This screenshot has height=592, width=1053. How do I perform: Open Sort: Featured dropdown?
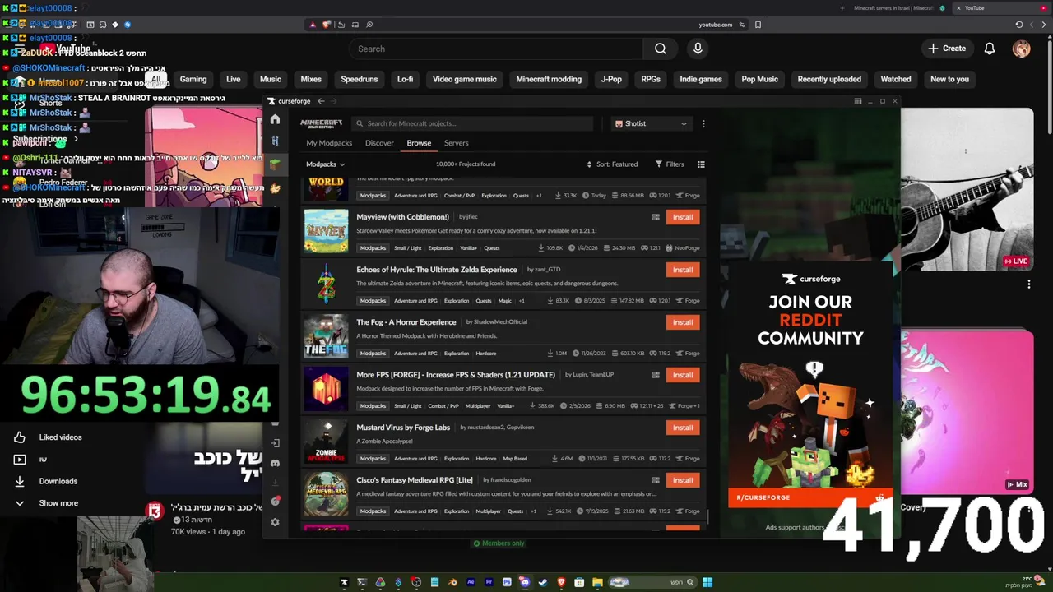coord(612,164)
